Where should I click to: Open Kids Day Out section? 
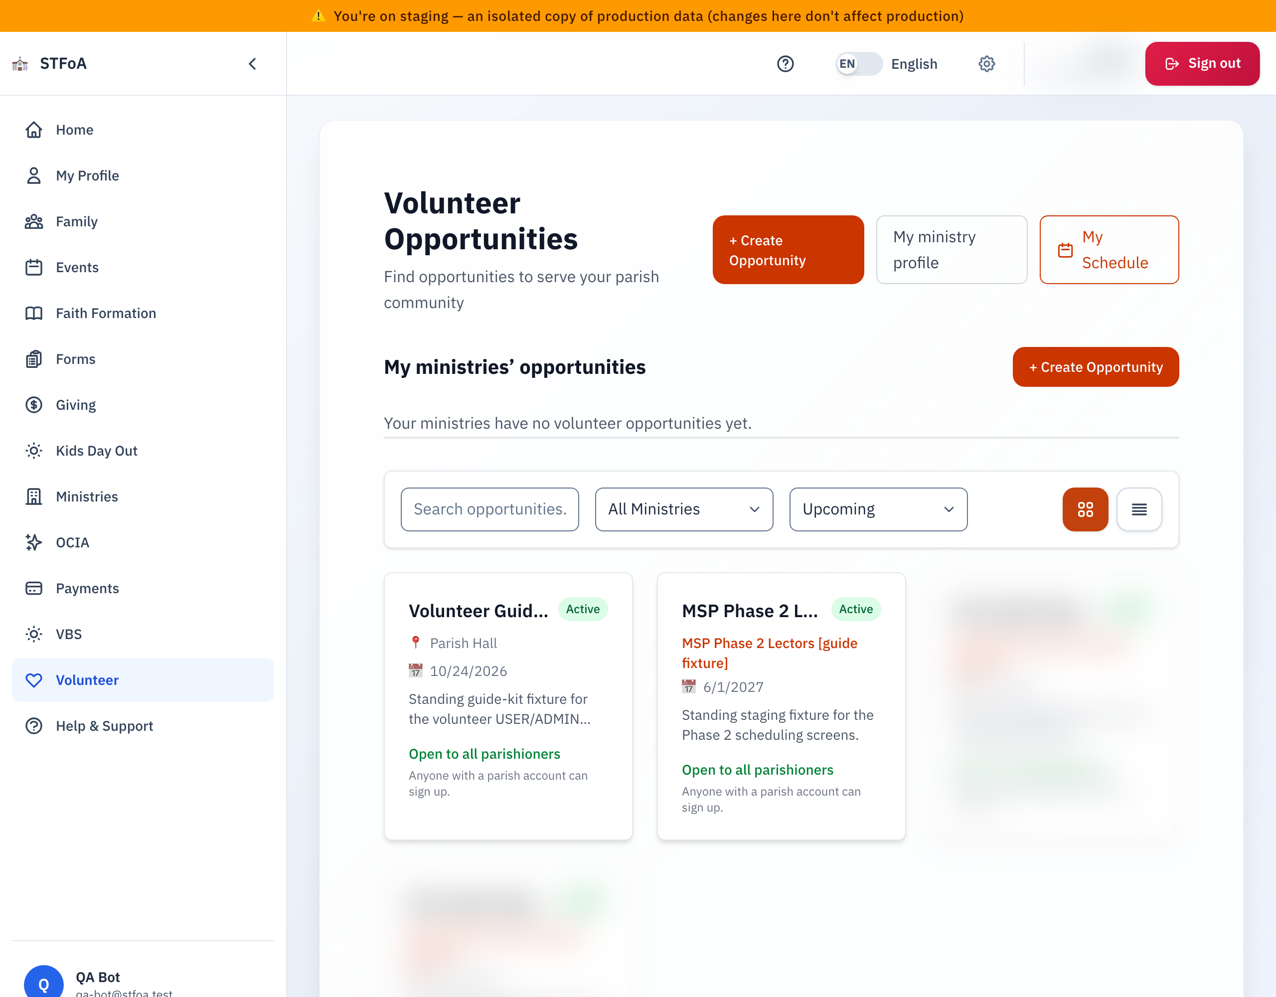click(143, 451)
